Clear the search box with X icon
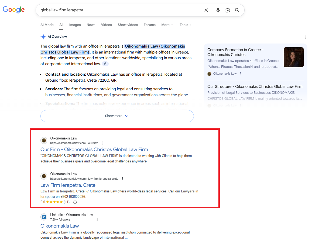This screenshot has height=240, width=336. pos(206,10)
